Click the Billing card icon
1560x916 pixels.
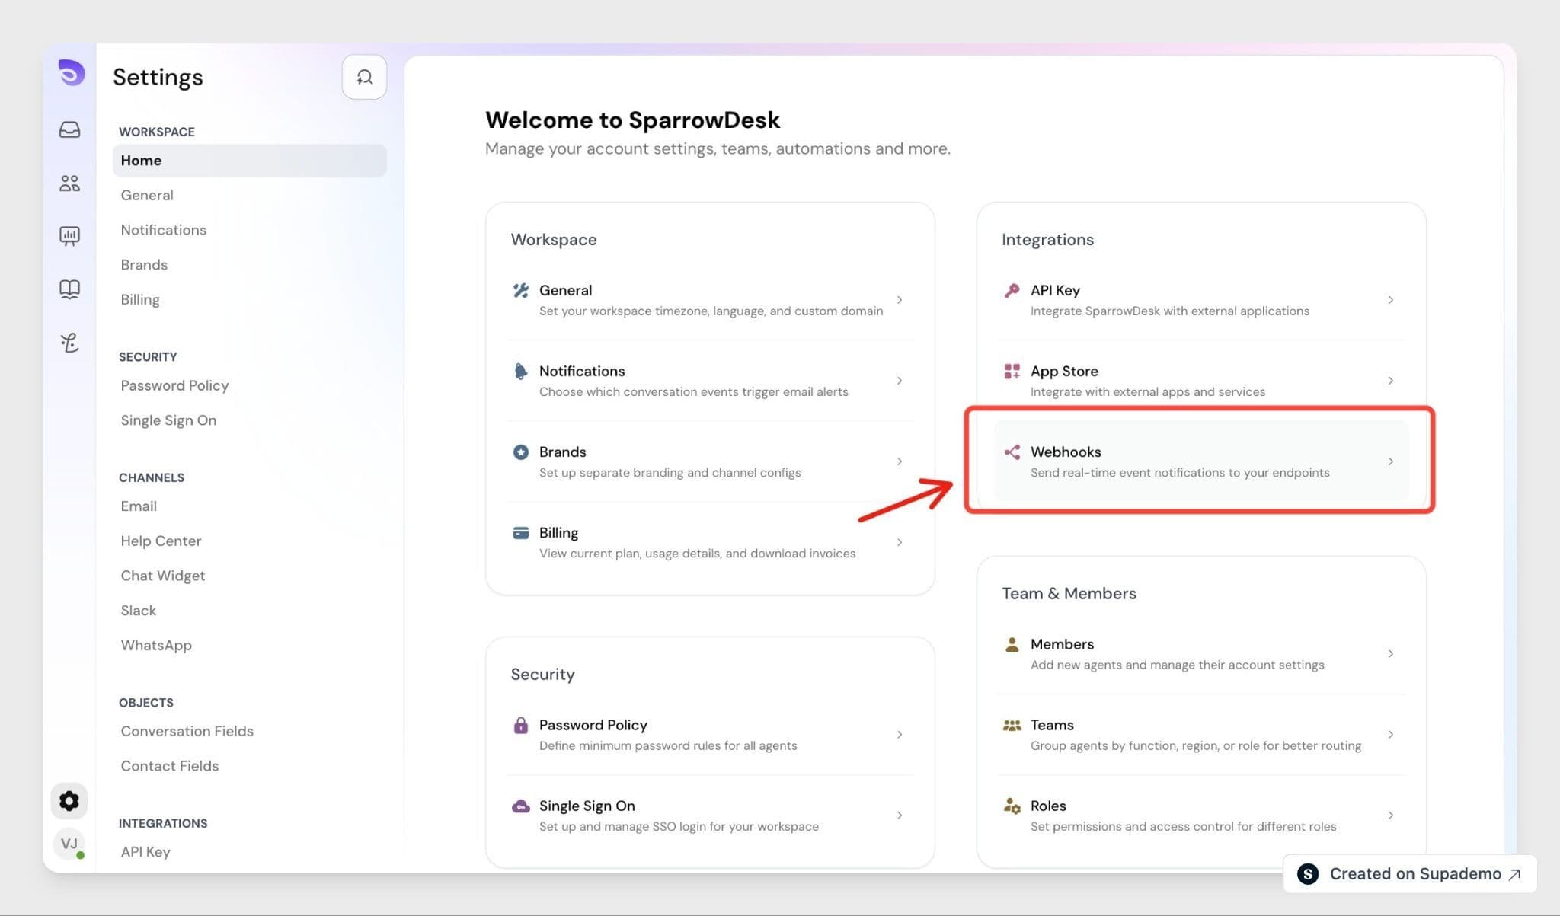pyautogui.click(x=521, y=532)
